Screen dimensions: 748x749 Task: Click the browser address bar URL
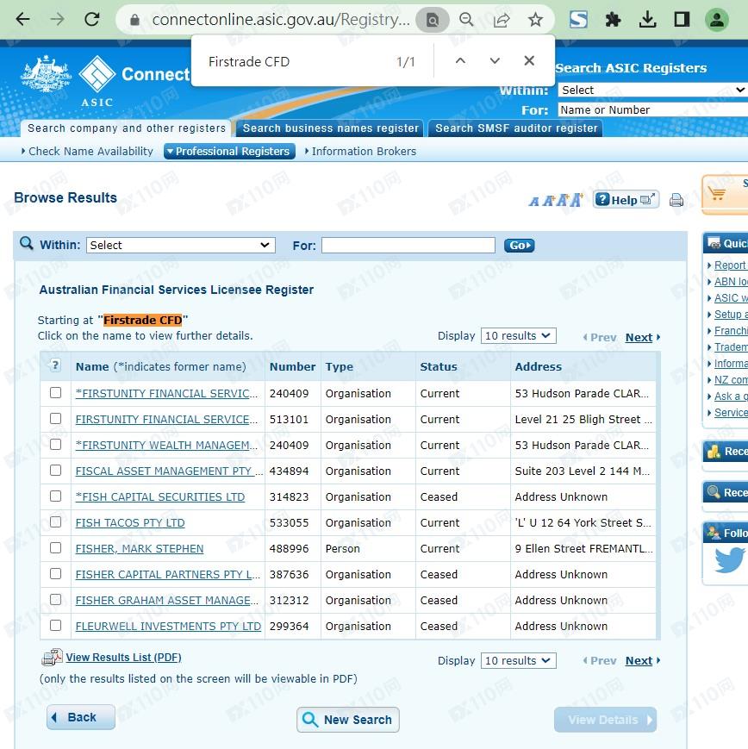[281, 20]
